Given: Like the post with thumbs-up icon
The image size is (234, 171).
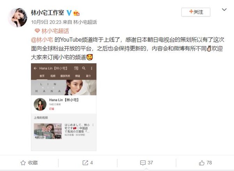Looking at the screenshot, I should point(202,163).
